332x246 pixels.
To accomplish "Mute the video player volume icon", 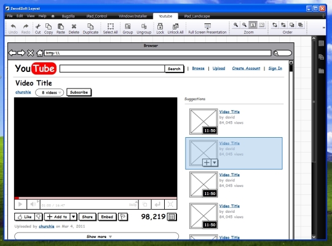I will (33, 204).
